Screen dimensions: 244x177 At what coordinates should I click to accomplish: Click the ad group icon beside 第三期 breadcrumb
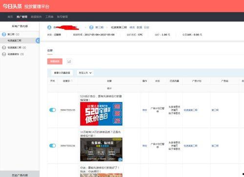[x=91, y=27]
